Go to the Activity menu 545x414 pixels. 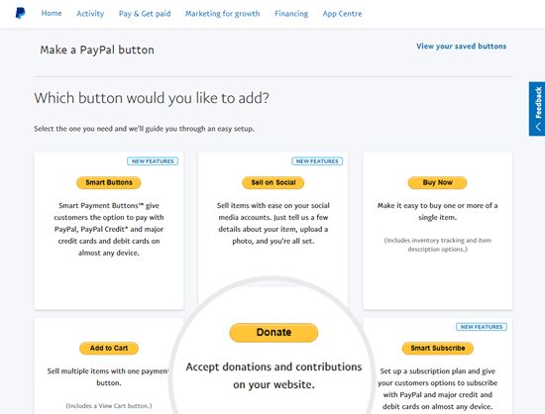pyautogui.click(x=90, y=14)
